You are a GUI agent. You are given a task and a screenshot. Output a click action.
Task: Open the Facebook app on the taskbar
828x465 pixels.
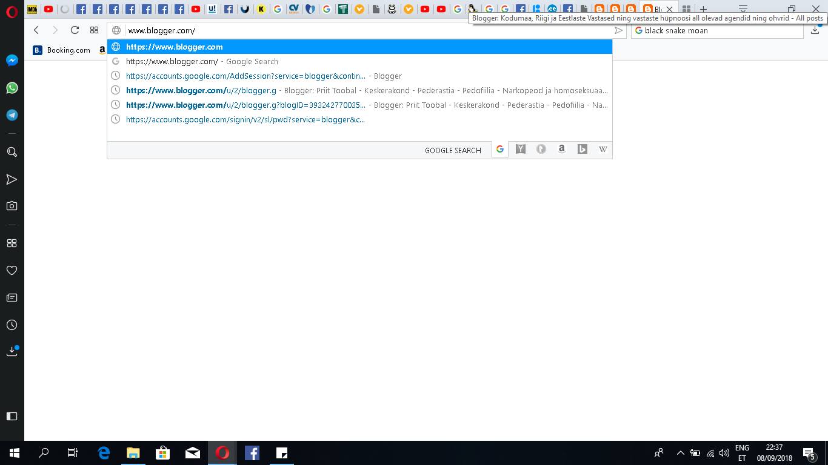[252, 453]
